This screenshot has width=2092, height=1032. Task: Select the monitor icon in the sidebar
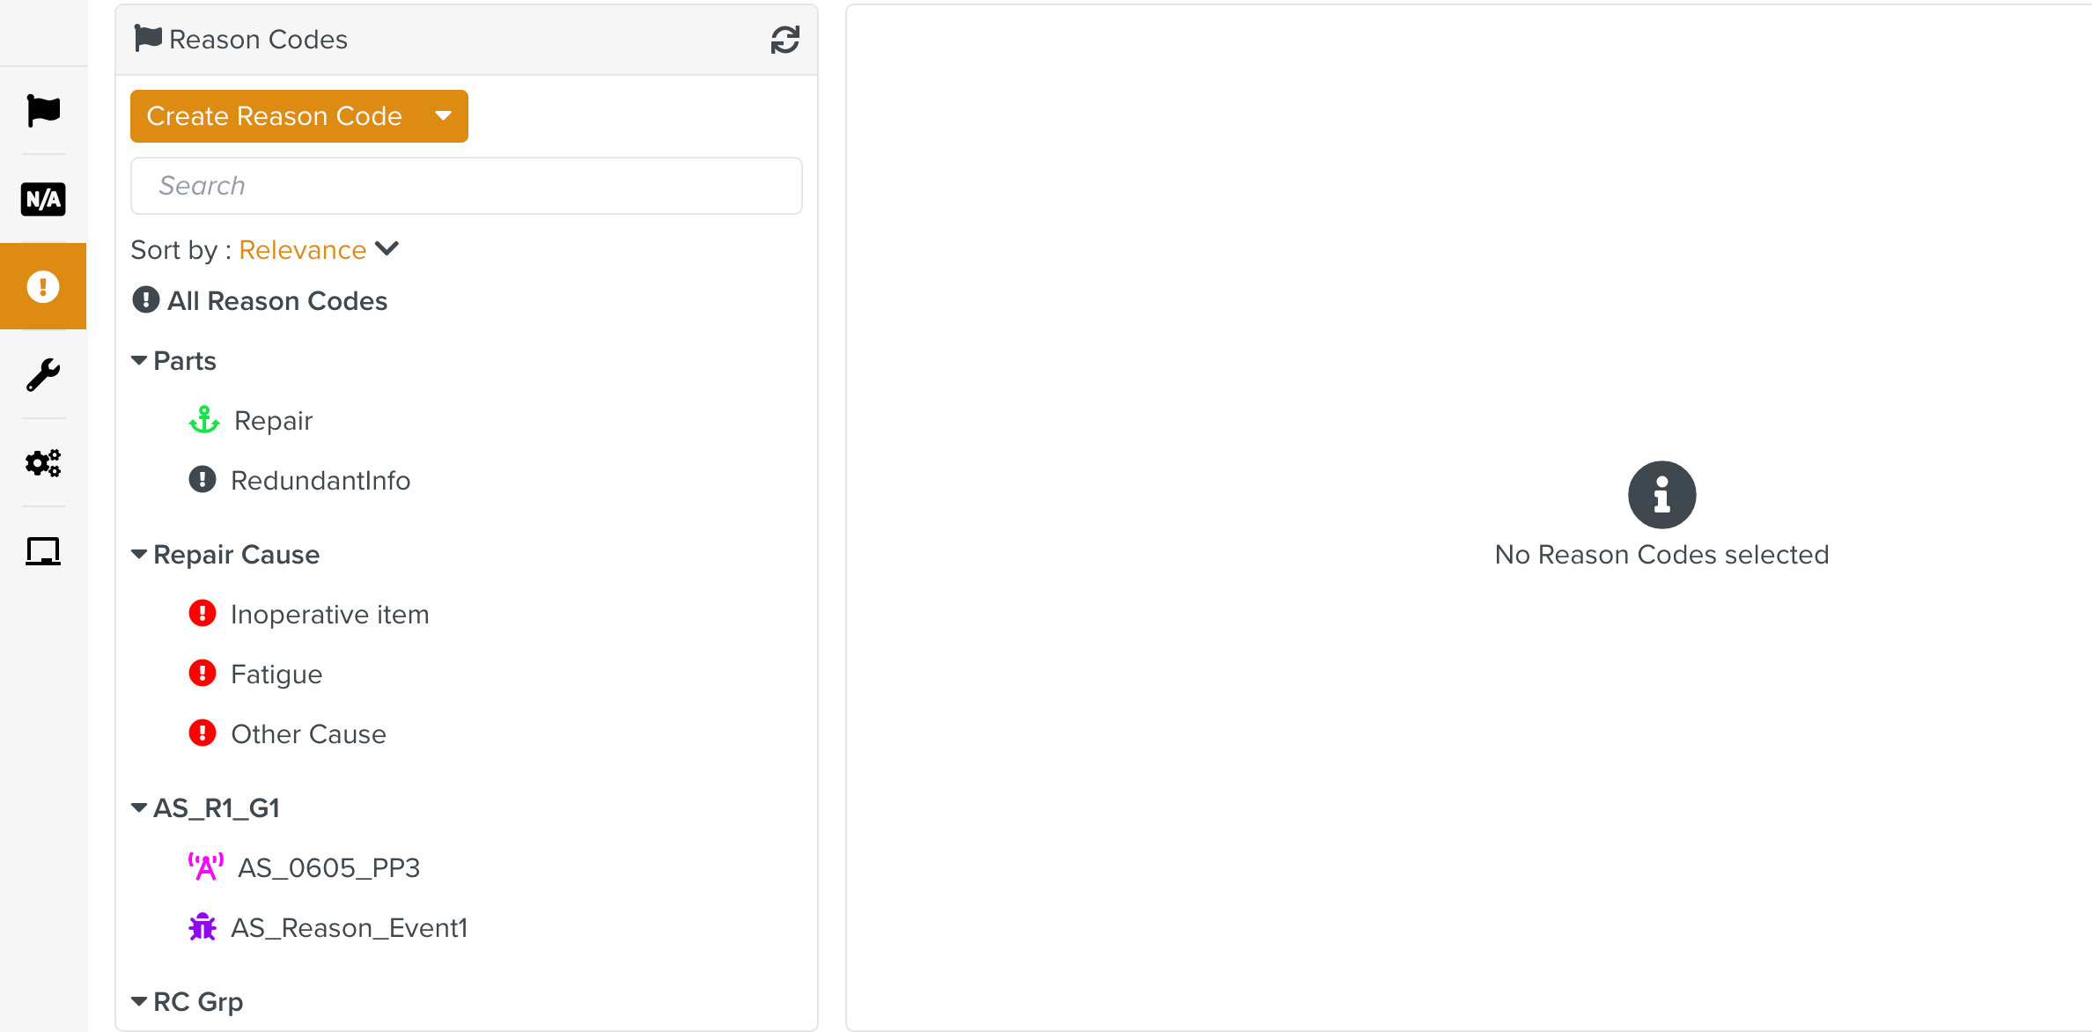[42, 551]
